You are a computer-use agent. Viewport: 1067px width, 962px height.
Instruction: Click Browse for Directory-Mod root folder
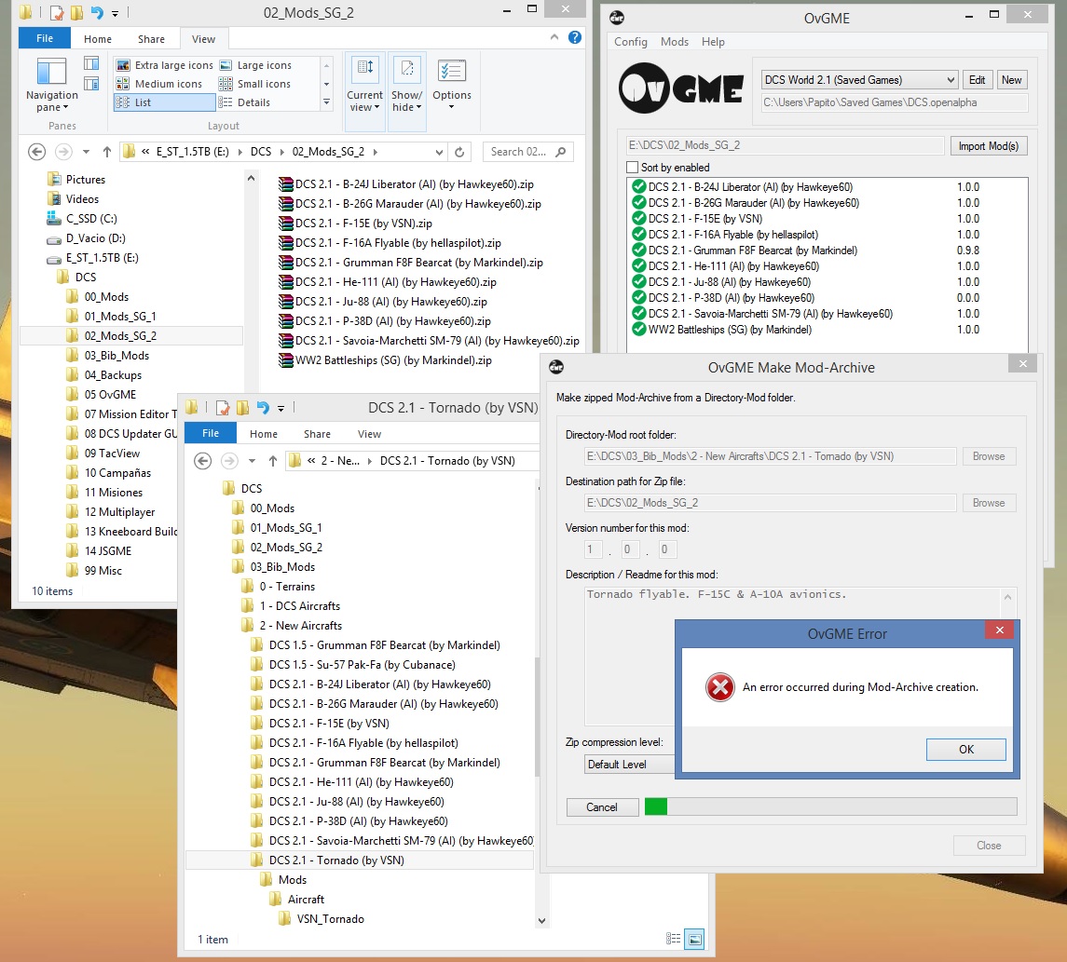(x=988, y=456)
